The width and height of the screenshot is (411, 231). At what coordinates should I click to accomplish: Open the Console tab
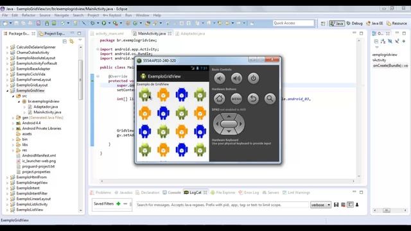point(171,193)
